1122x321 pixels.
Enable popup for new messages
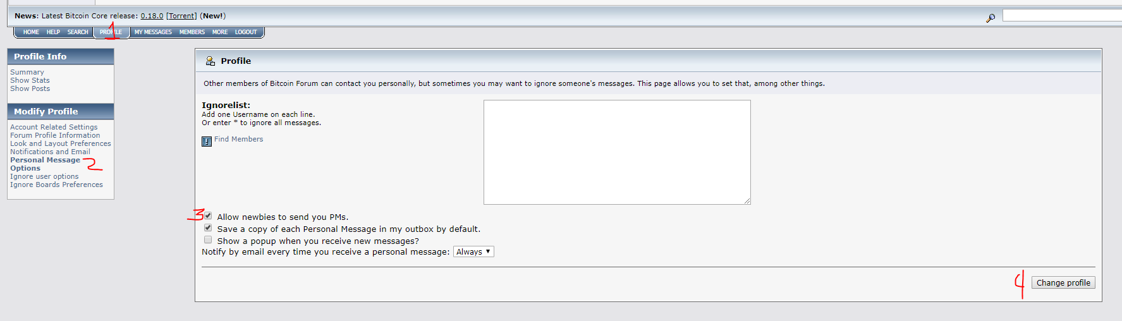click(x=208, y=239)
